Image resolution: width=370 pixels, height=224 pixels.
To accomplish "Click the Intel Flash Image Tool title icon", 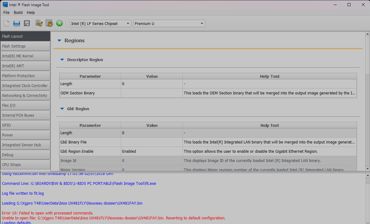I will tap(5, 5).
